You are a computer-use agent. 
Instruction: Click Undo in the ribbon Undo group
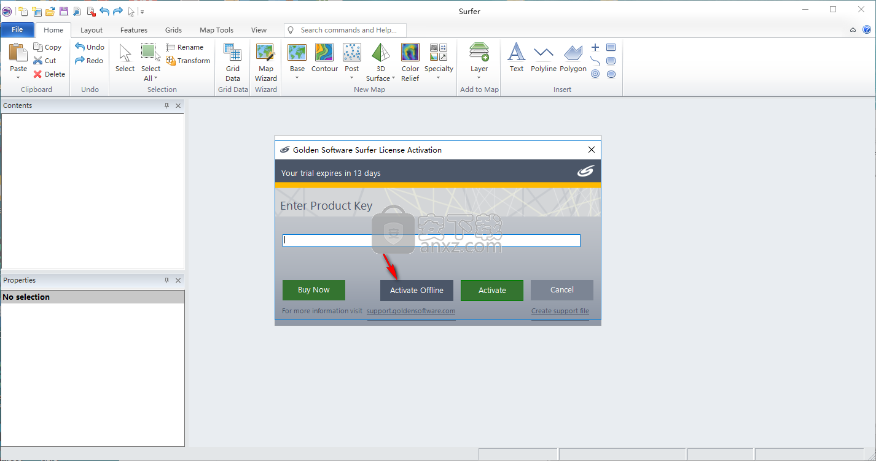point(90,47)
